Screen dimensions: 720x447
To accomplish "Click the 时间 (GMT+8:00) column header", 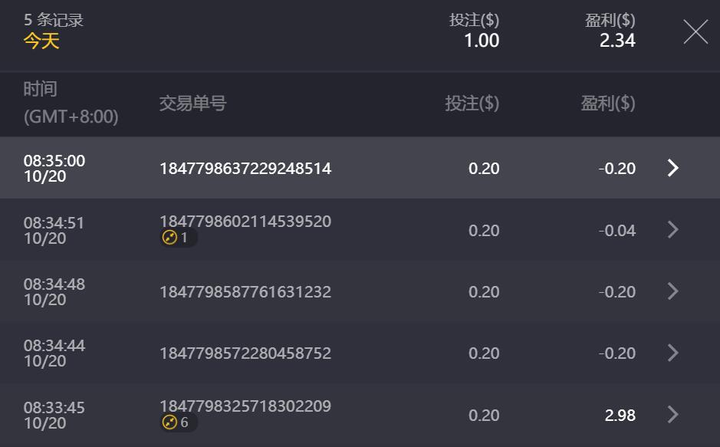I will point(71,104).
